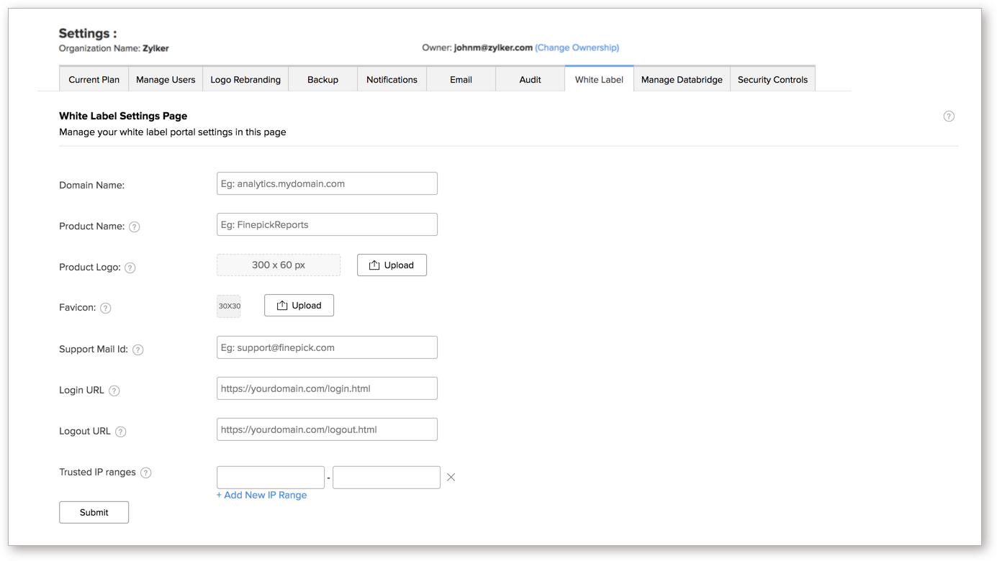View the Favicon help tooltip icon
The width and height of the screenshot is (997, 561).
pos(106,308)
